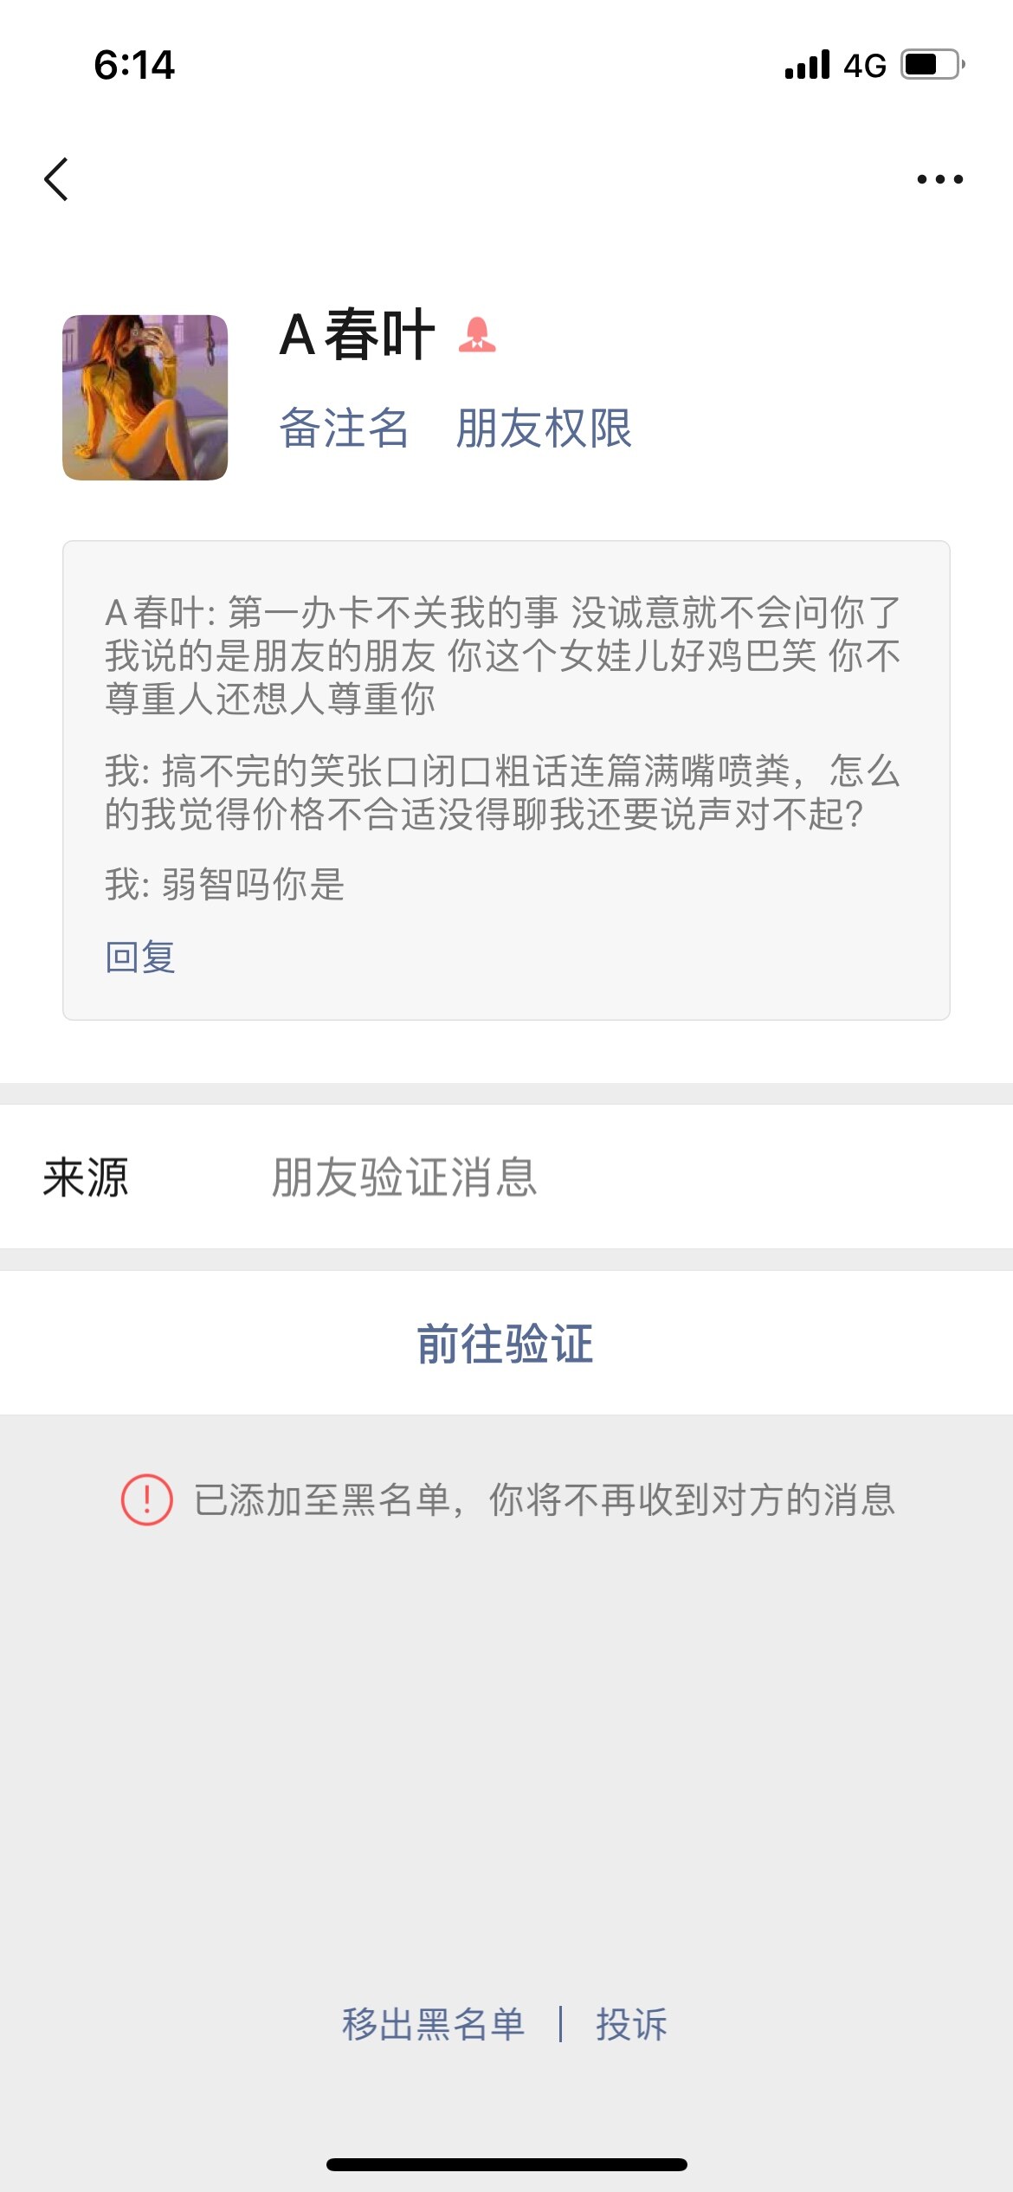Tap 移出黑名单 to unblock the user

coord(433,2024)
